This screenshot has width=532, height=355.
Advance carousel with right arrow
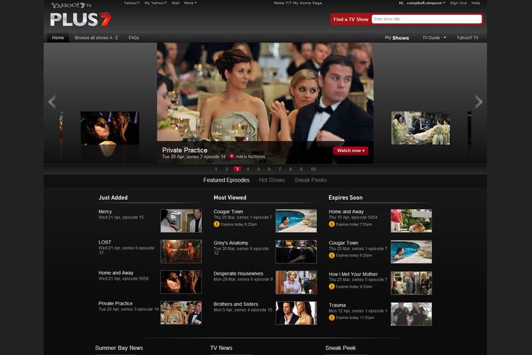pyautogui.click(x=478, y=102)
